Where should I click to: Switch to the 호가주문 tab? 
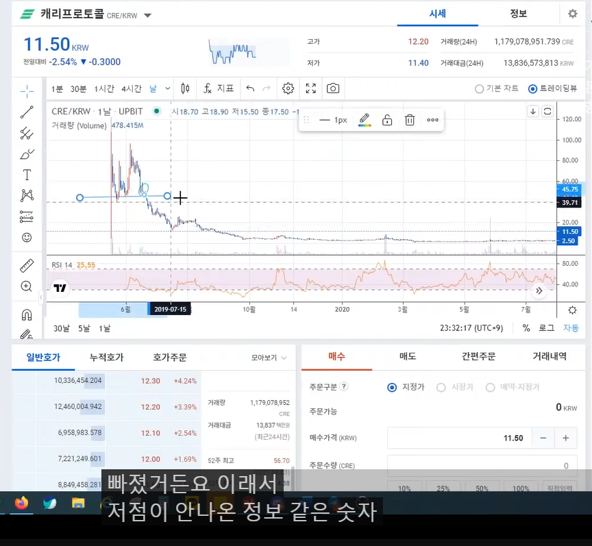click(x=169, y=357)
